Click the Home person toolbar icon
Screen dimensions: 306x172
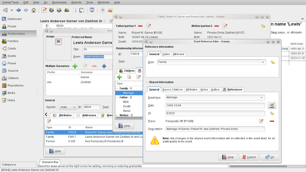click(x=34, y=10)
